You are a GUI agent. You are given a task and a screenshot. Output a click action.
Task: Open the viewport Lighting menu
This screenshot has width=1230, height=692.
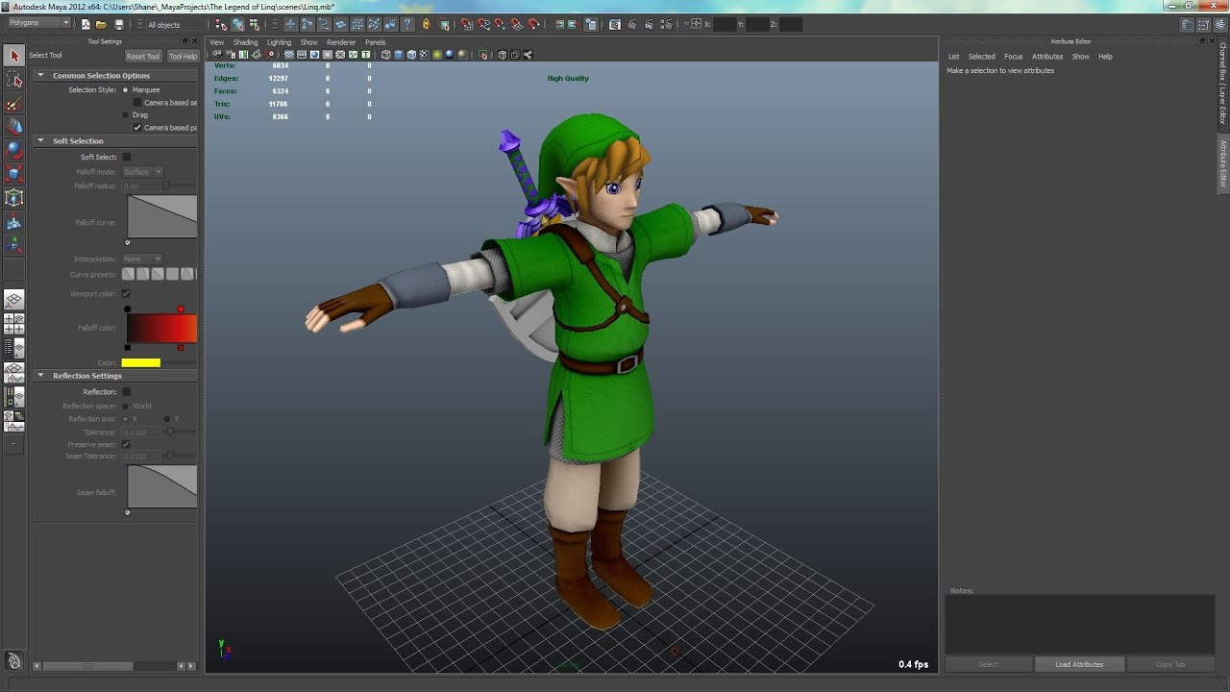(x=279, y=42)
